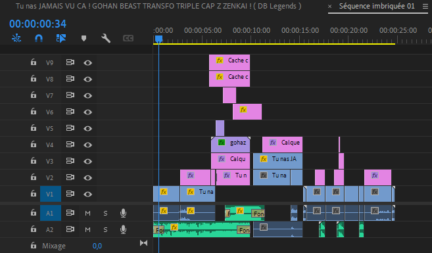
Task: Toggle track lock on V1
Action: 34,194
